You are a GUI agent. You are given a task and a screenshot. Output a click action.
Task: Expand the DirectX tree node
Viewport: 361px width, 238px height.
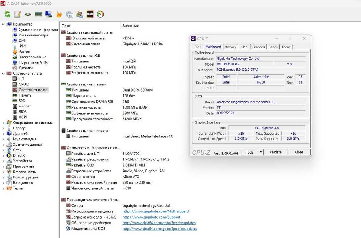point(3,155)
